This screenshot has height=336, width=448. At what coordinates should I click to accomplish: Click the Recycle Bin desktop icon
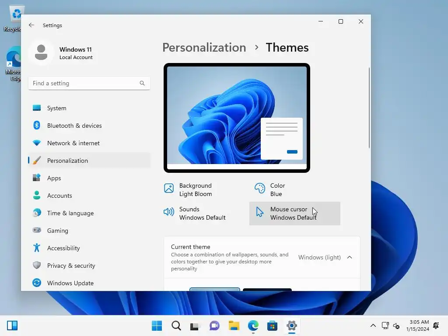click(13, 19)
